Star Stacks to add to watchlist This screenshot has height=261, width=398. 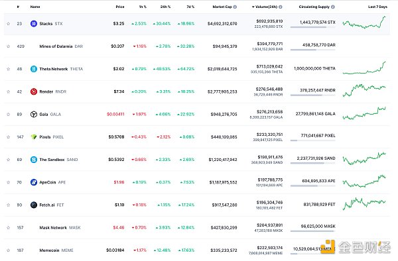point(9,24)
